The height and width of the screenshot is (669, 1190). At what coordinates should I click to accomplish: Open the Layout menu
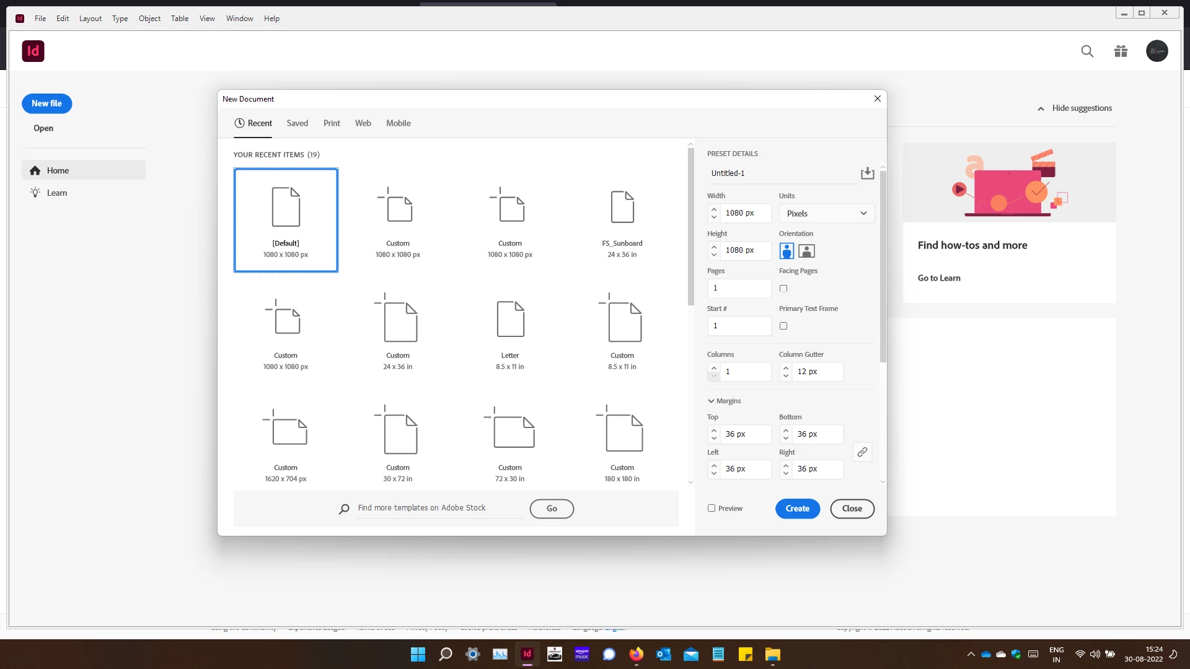[x=90, y=19]
